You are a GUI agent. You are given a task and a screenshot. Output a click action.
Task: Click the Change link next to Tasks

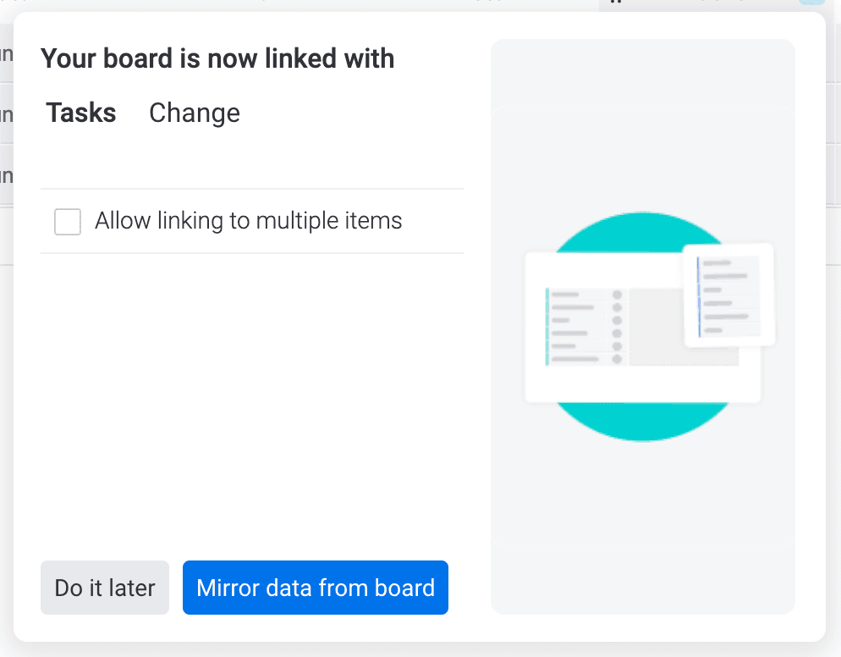pos(195,113)
